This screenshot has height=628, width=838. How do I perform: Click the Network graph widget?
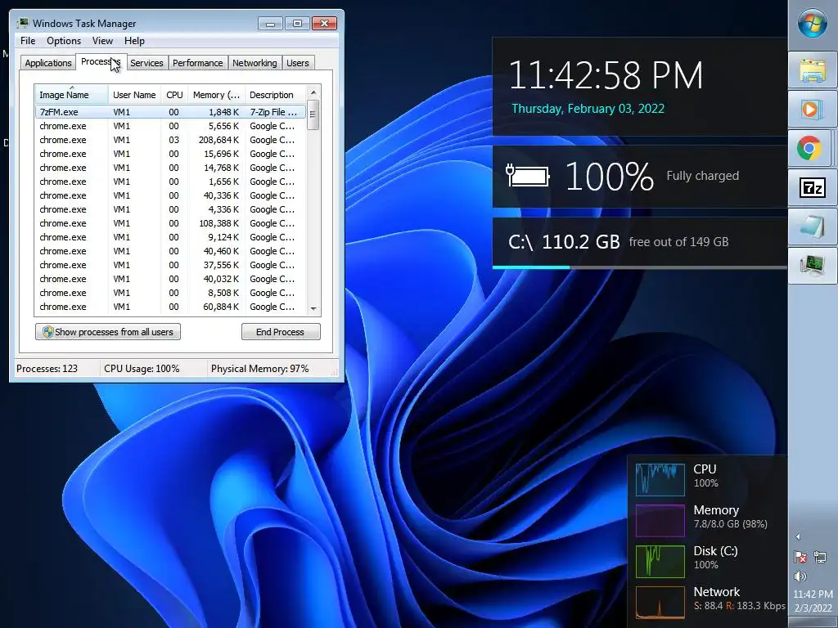tap(660, 603)
